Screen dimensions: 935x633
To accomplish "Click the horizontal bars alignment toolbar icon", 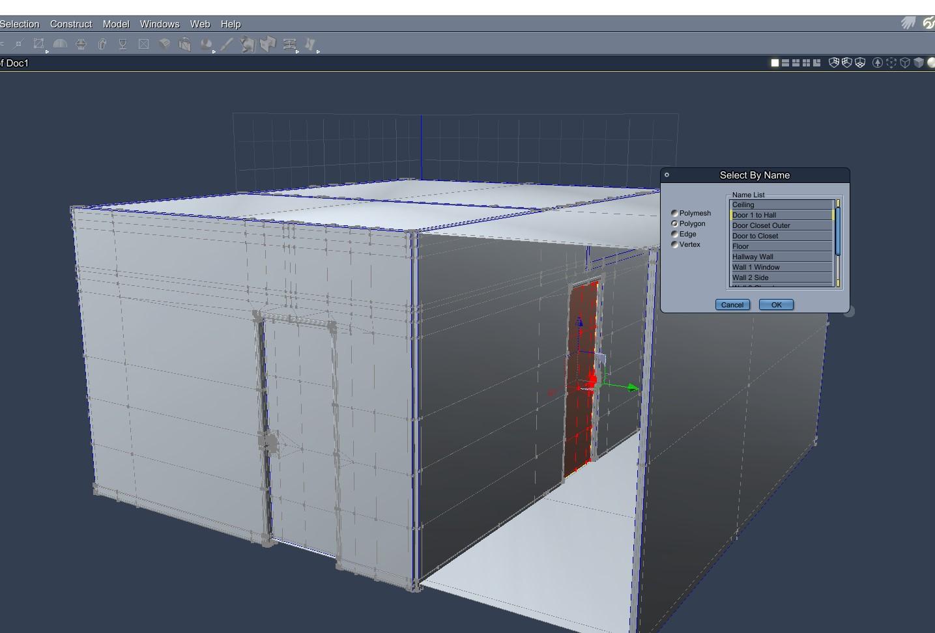I will click(289, 44).
